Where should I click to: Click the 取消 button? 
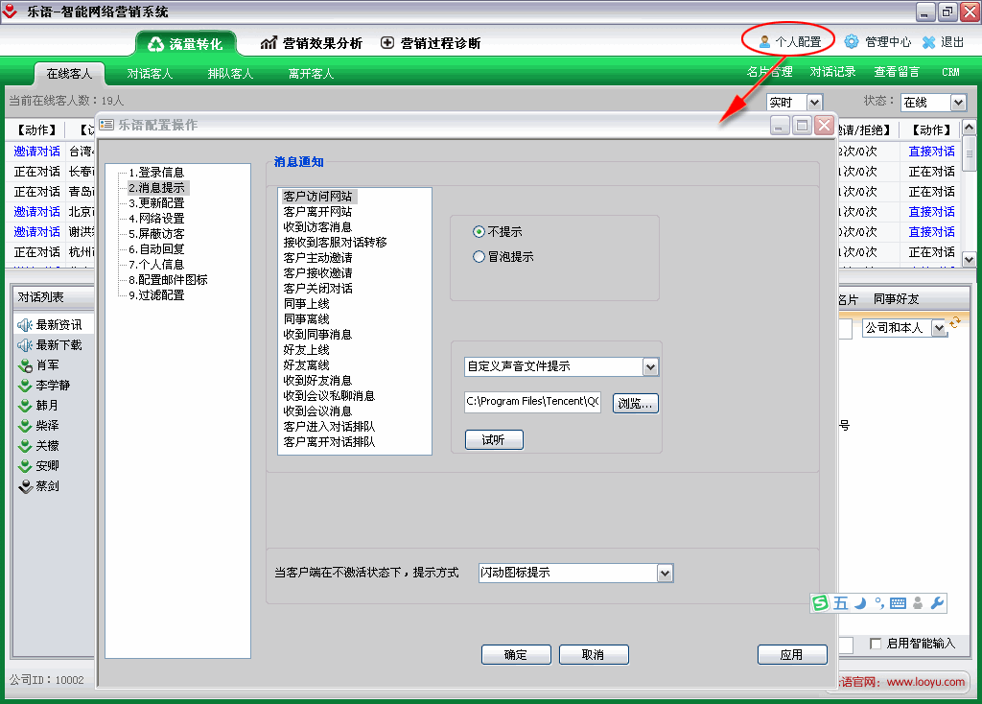pos(594,654)
